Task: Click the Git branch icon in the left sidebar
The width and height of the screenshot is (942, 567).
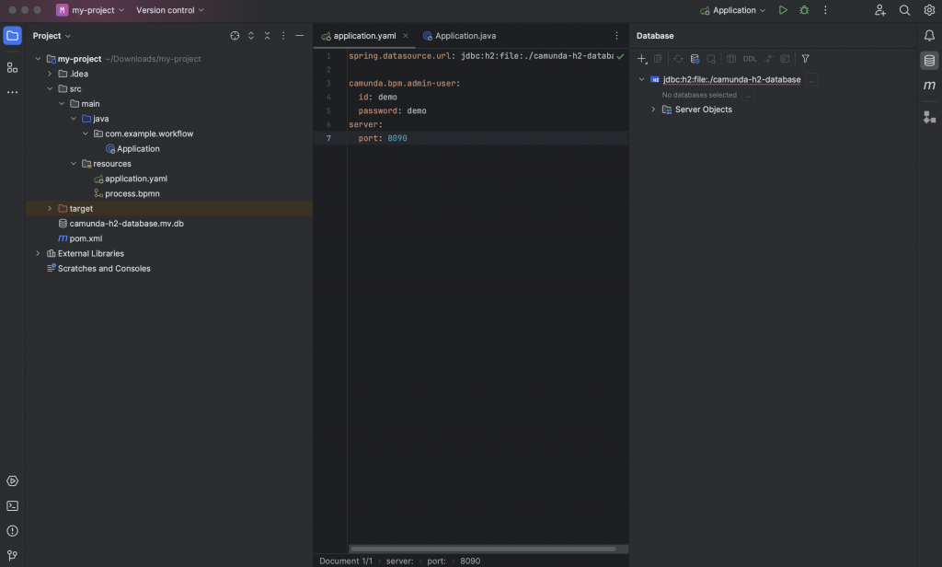Action: [x=12, y=555]
